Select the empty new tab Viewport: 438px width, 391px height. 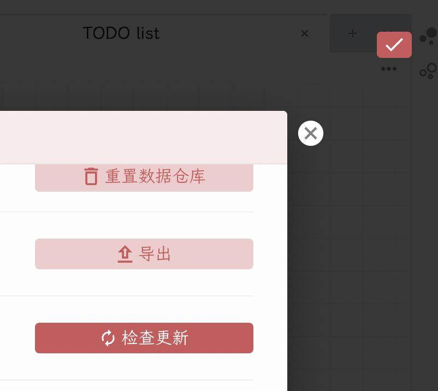(x=370, y=33)
